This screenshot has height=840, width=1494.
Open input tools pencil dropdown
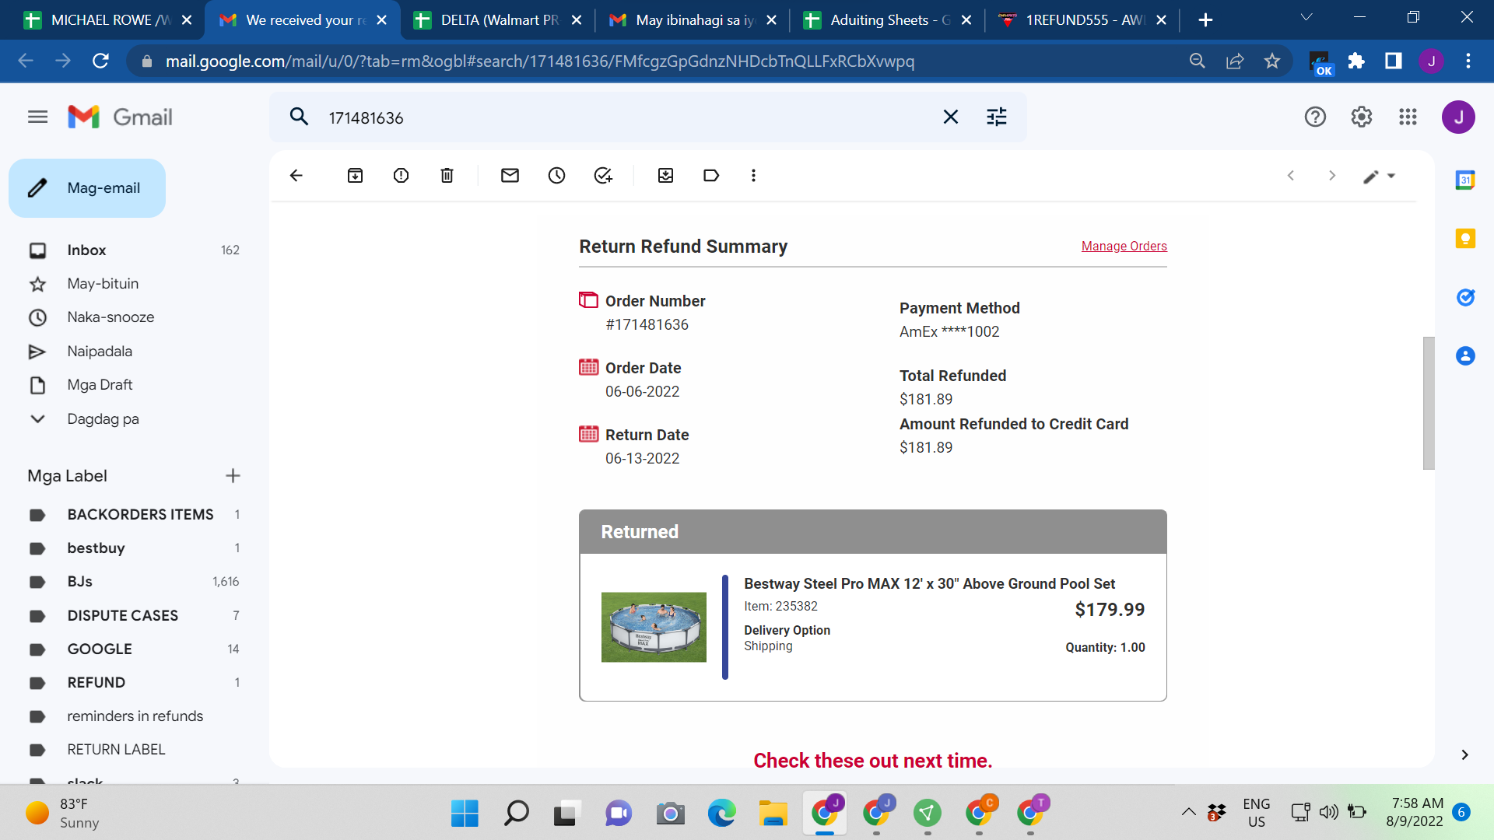(x=1379, y=177)
